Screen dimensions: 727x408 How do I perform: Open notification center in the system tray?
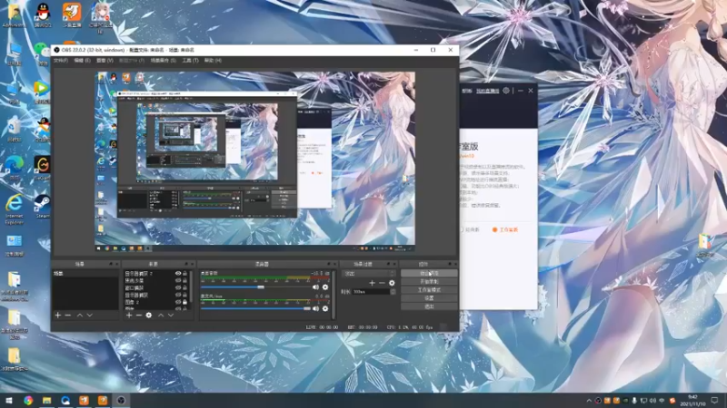714,400
